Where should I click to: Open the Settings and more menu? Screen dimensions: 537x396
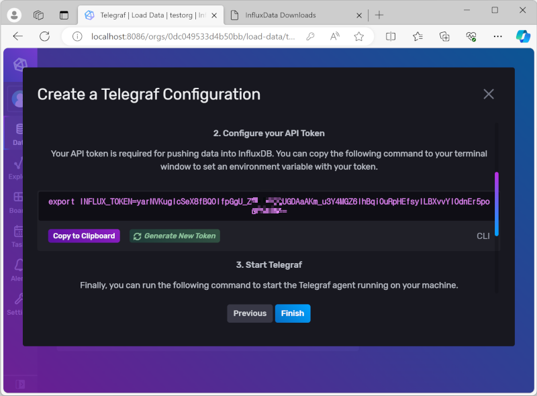click(497, 36)
